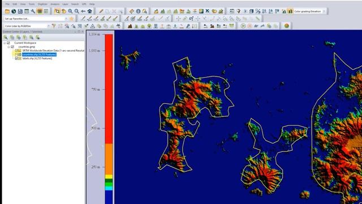Open the File menu
The image size is (362, 204).
7,4
